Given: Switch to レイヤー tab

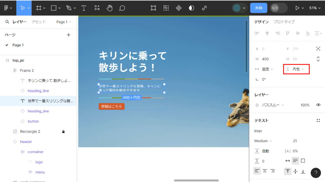Looking at the screenshot, I should point(19,22).
